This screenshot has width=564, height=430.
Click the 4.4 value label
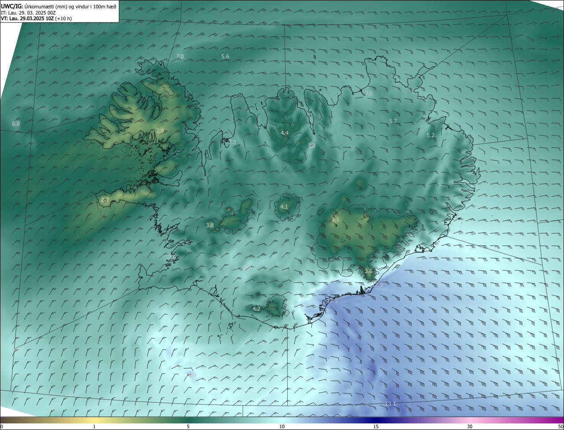tap(285, 133)
